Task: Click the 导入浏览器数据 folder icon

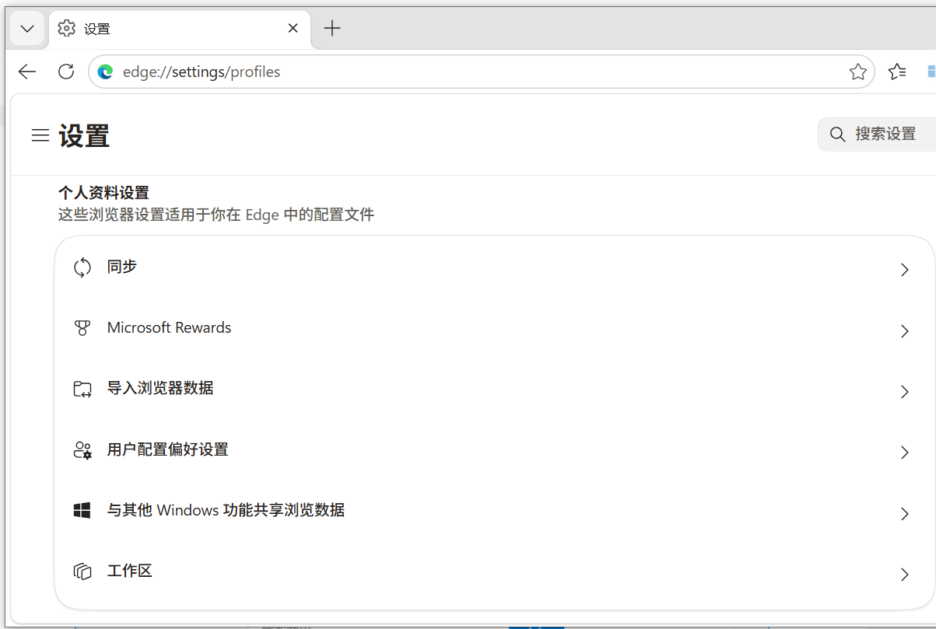Action: pyautogui.click(x=82, y=389)
